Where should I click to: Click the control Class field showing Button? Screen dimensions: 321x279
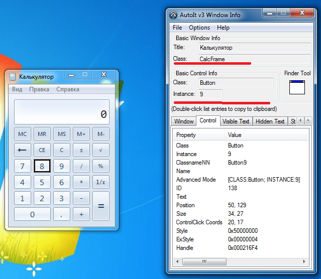[236, 83]
